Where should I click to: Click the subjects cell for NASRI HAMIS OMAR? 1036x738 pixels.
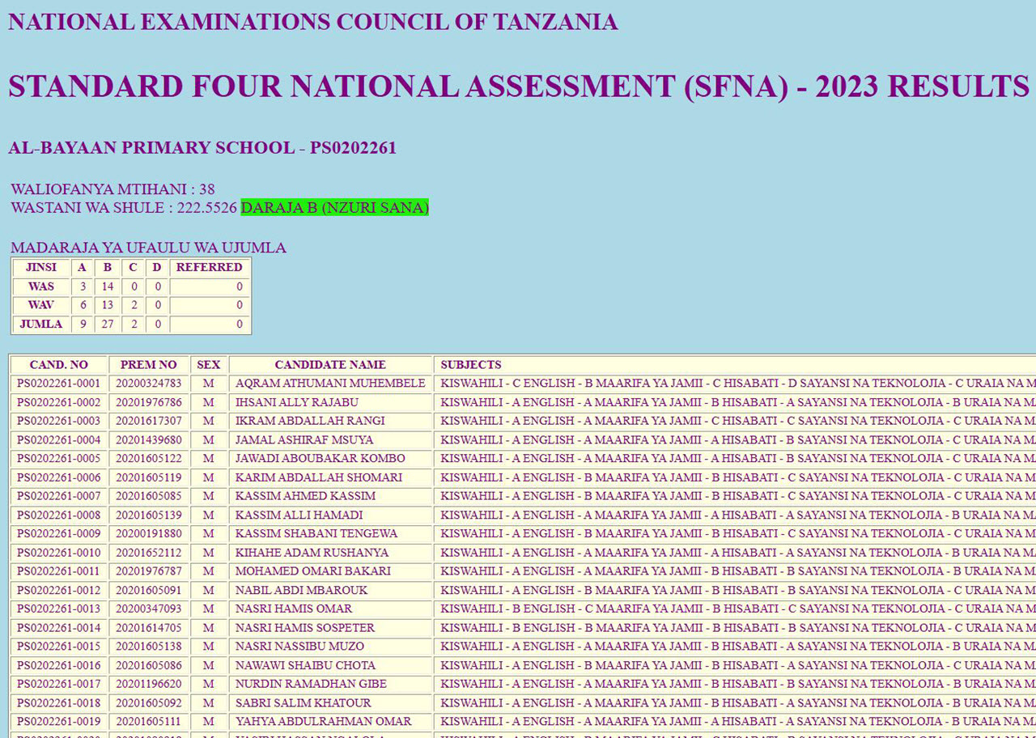(735, 609)
